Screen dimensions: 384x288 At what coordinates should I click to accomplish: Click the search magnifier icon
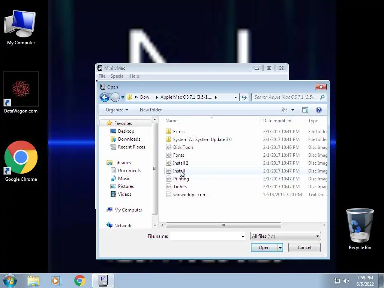point(322,97)
